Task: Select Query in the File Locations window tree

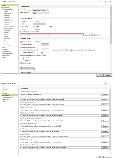Action: [4, 91]
